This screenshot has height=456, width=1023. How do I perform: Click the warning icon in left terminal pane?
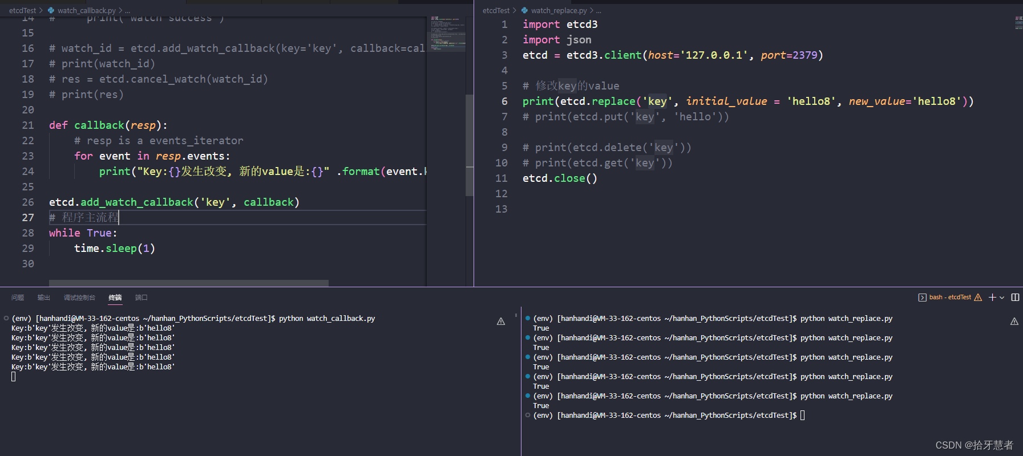click(x=501, y=321)
